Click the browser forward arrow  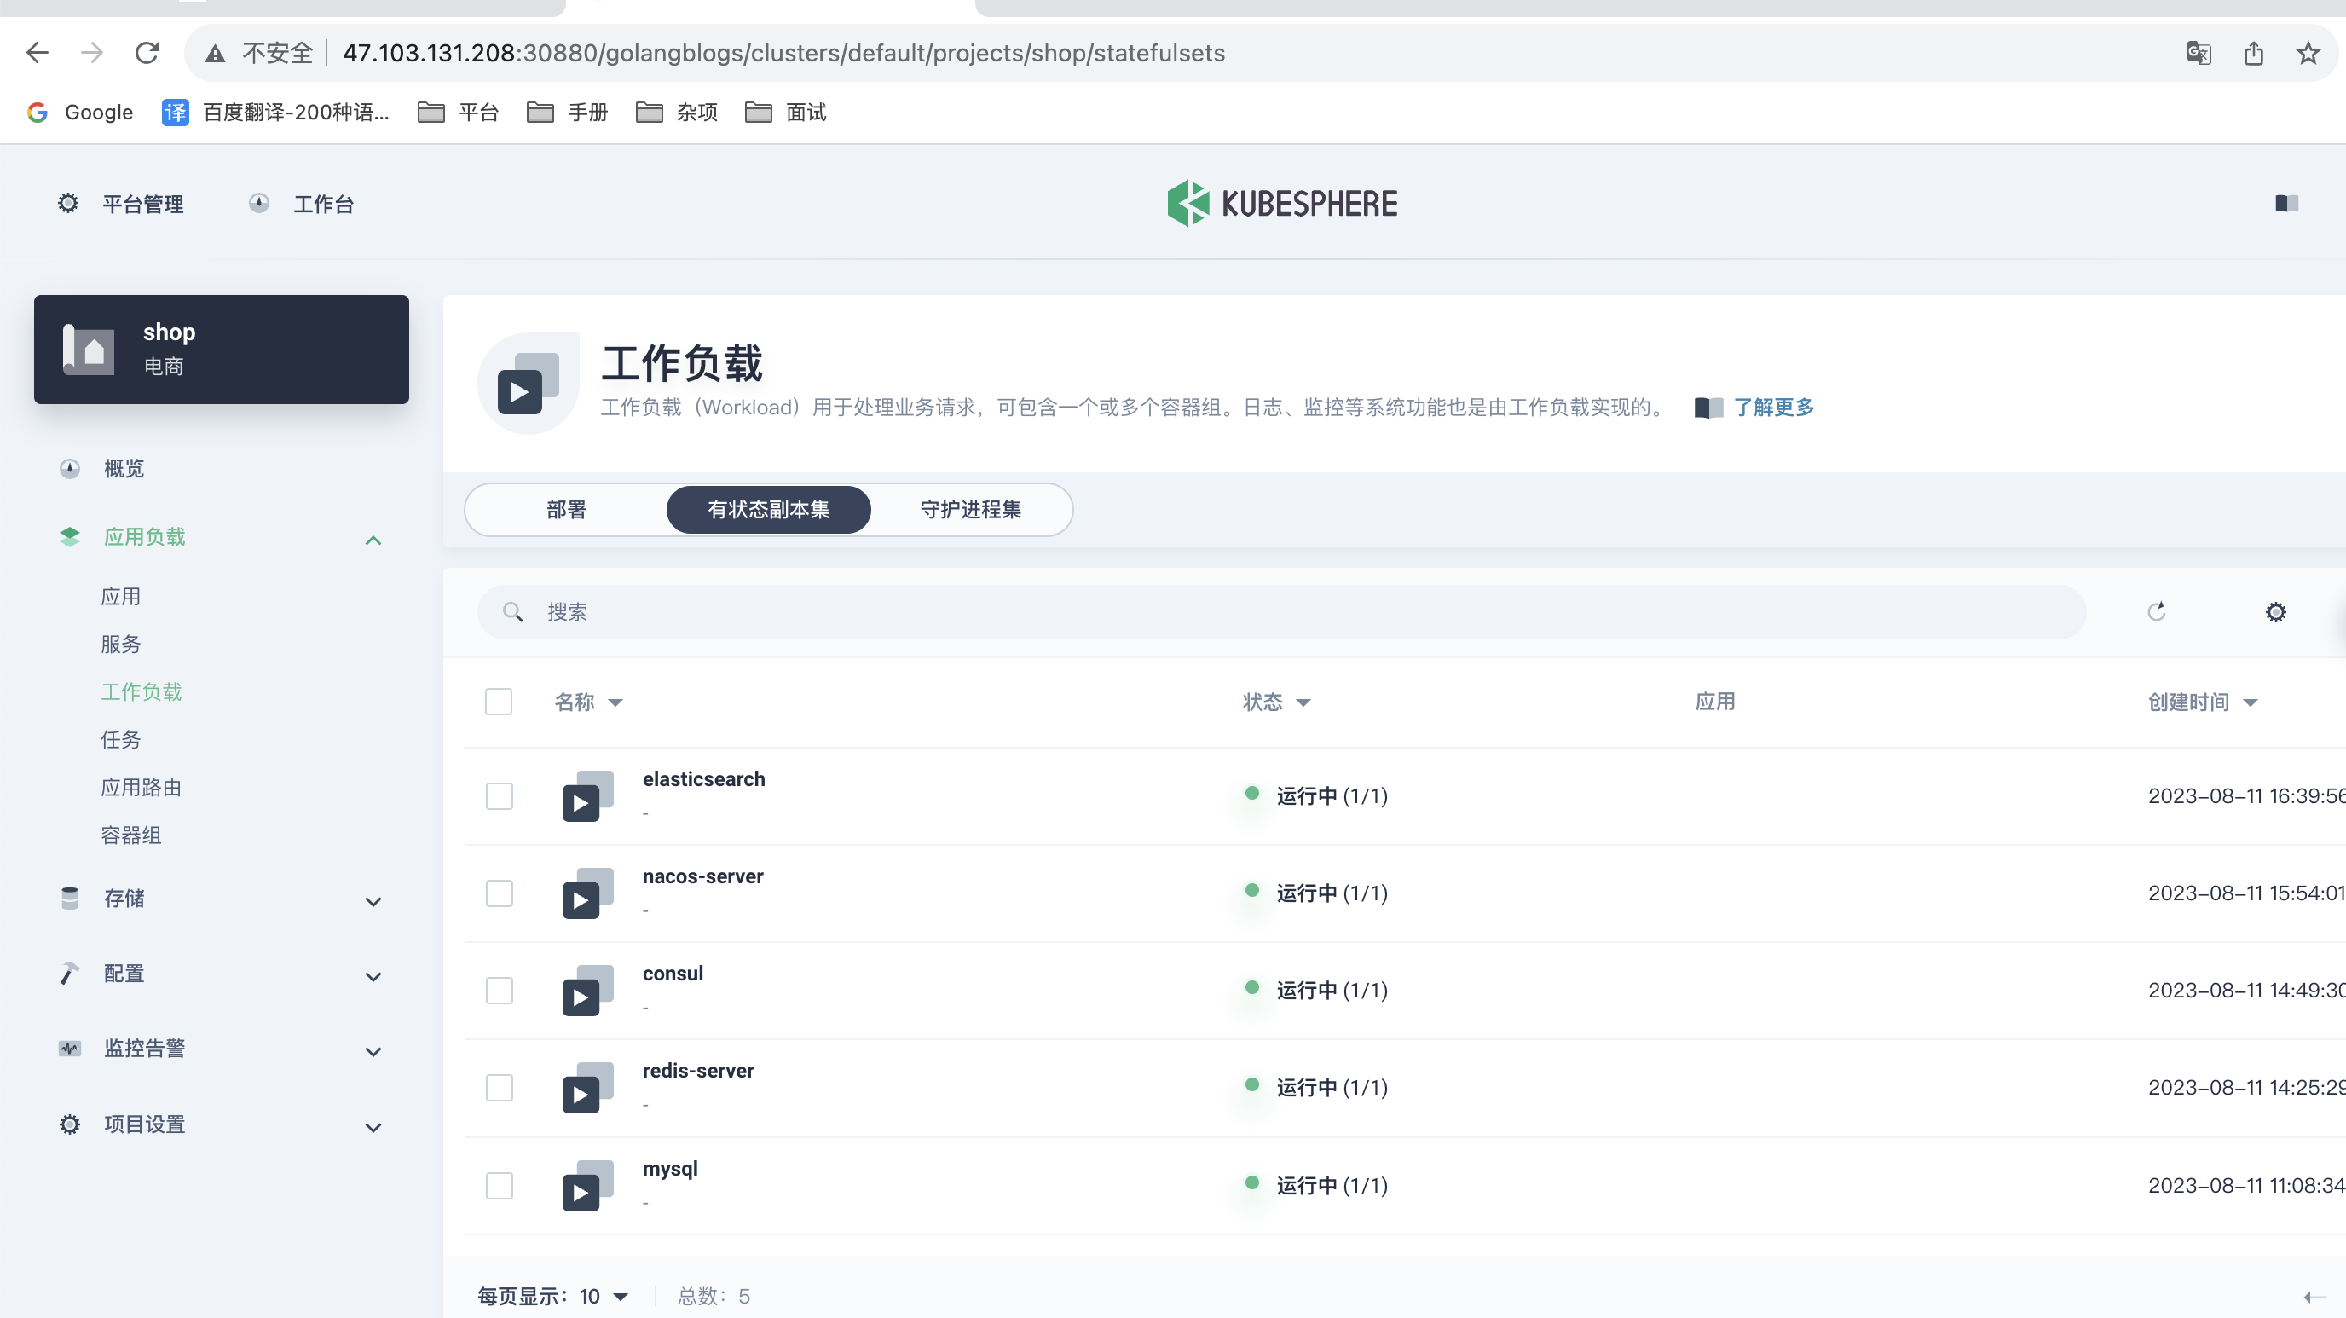(x=92, y=53)
